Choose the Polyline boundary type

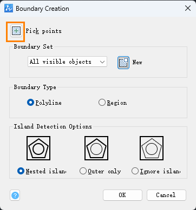coord(44,103)
